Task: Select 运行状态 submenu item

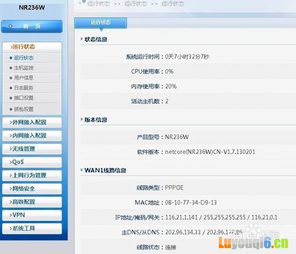Action: [x=32, y=58]
